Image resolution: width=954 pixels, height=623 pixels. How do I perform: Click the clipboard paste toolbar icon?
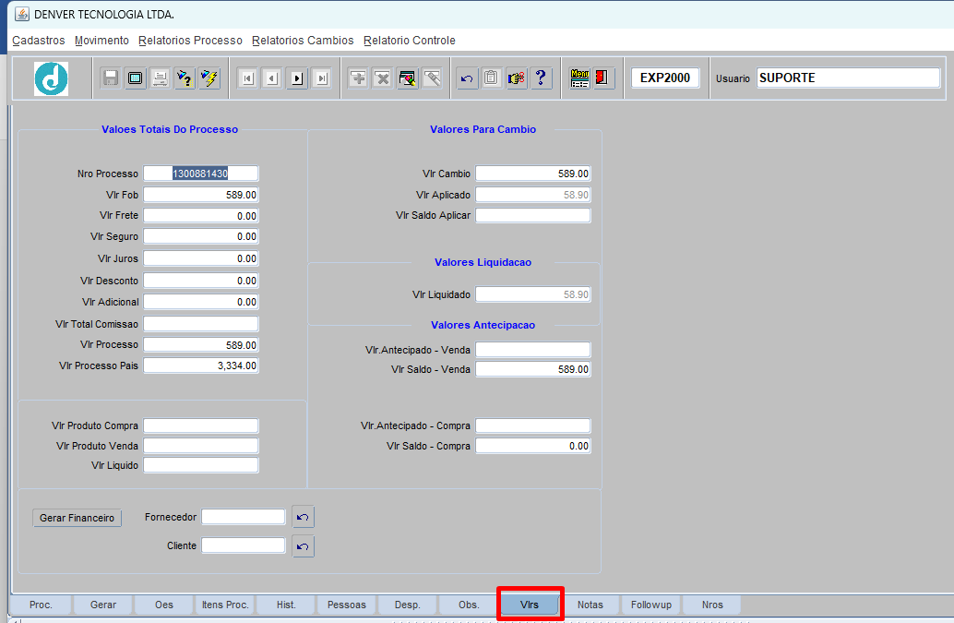(491, 78)
